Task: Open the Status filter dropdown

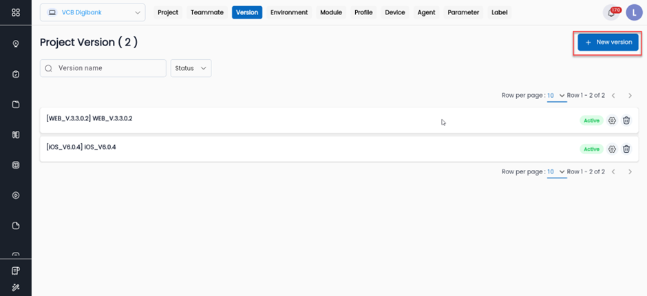Action: (x=191, y=68)
